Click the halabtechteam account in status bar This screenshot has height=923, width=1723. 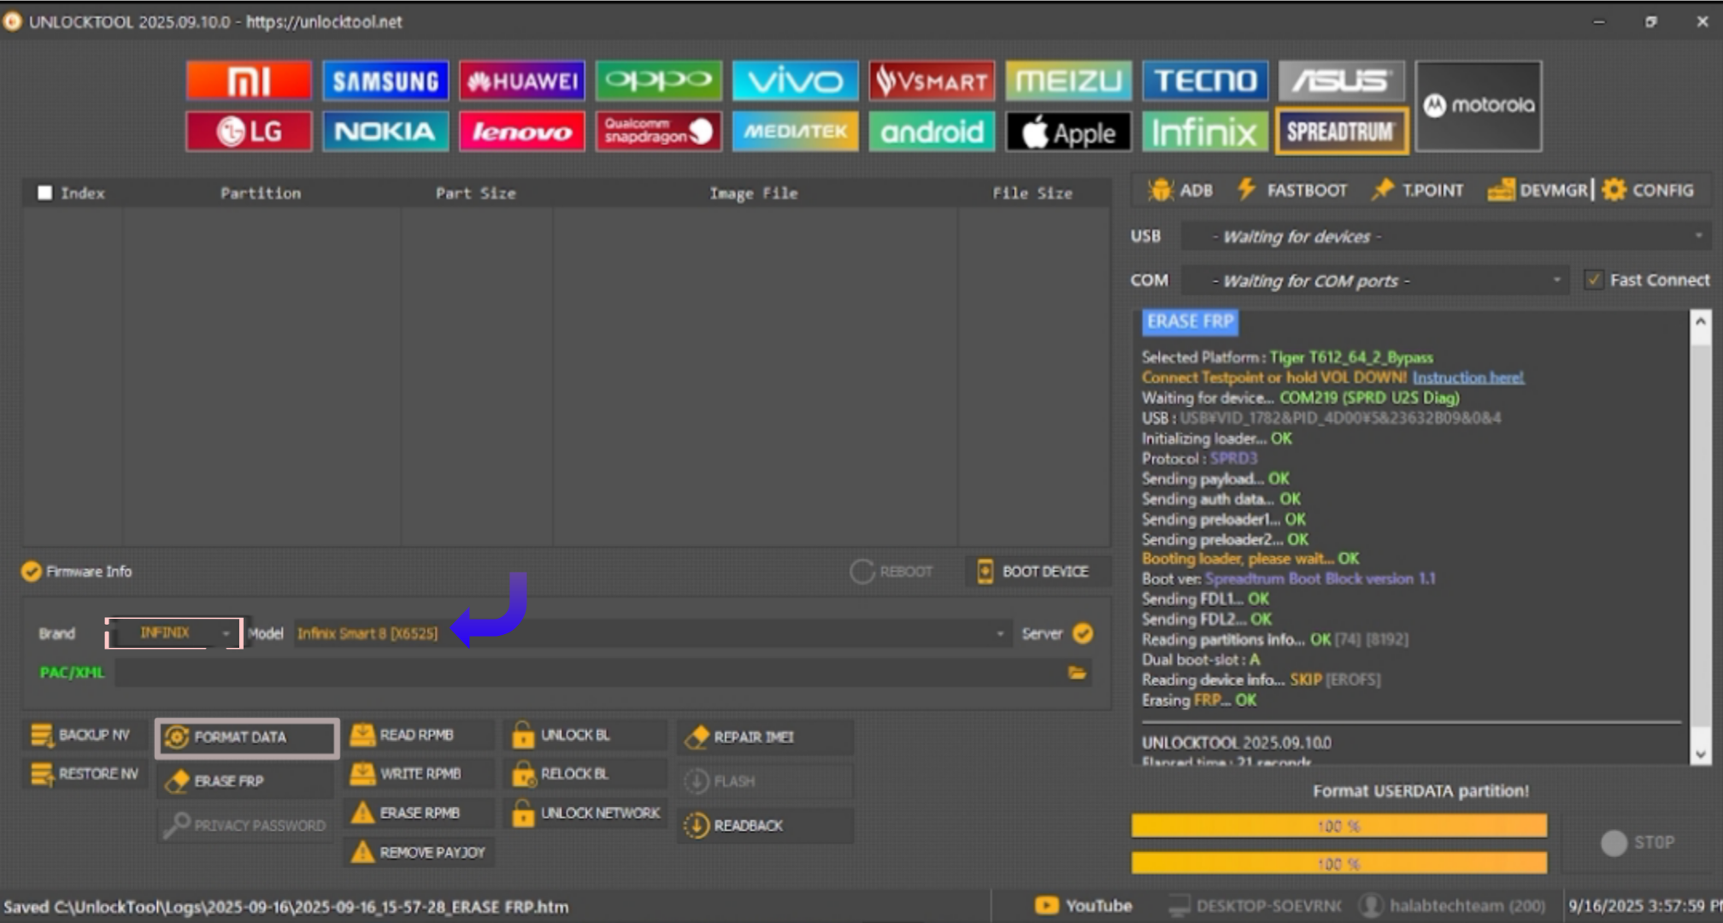[1453, 906]
